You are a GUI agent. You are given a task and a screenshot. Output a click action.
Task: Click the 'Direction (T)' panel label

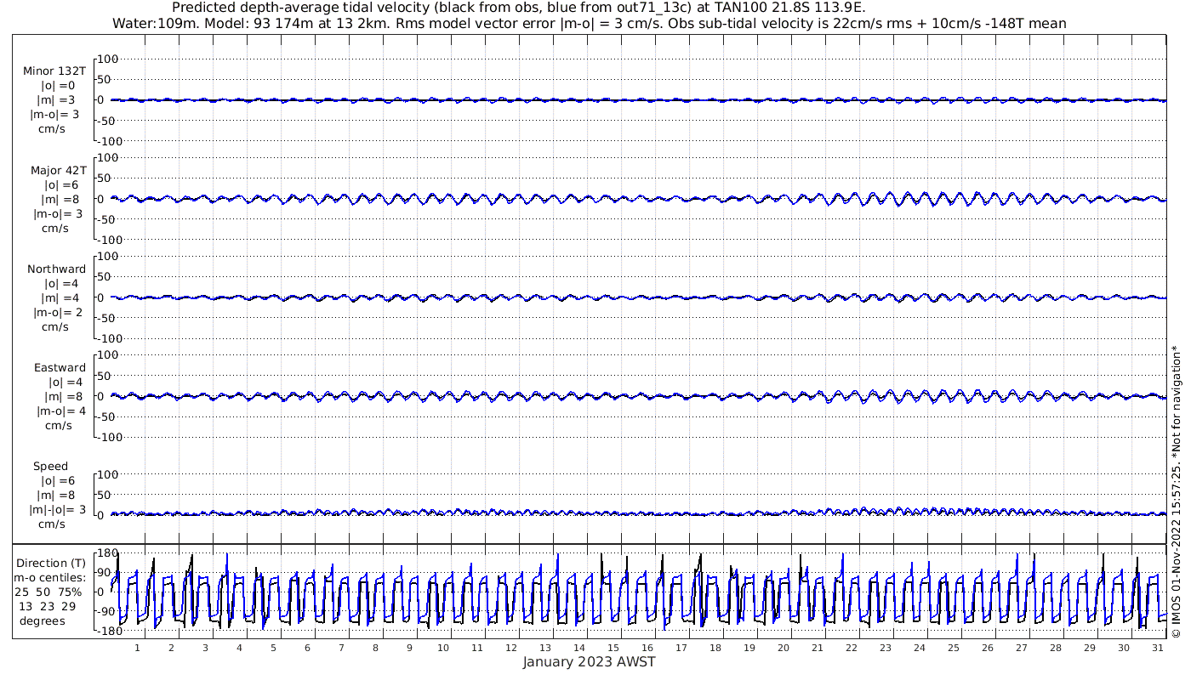(51, 564)
